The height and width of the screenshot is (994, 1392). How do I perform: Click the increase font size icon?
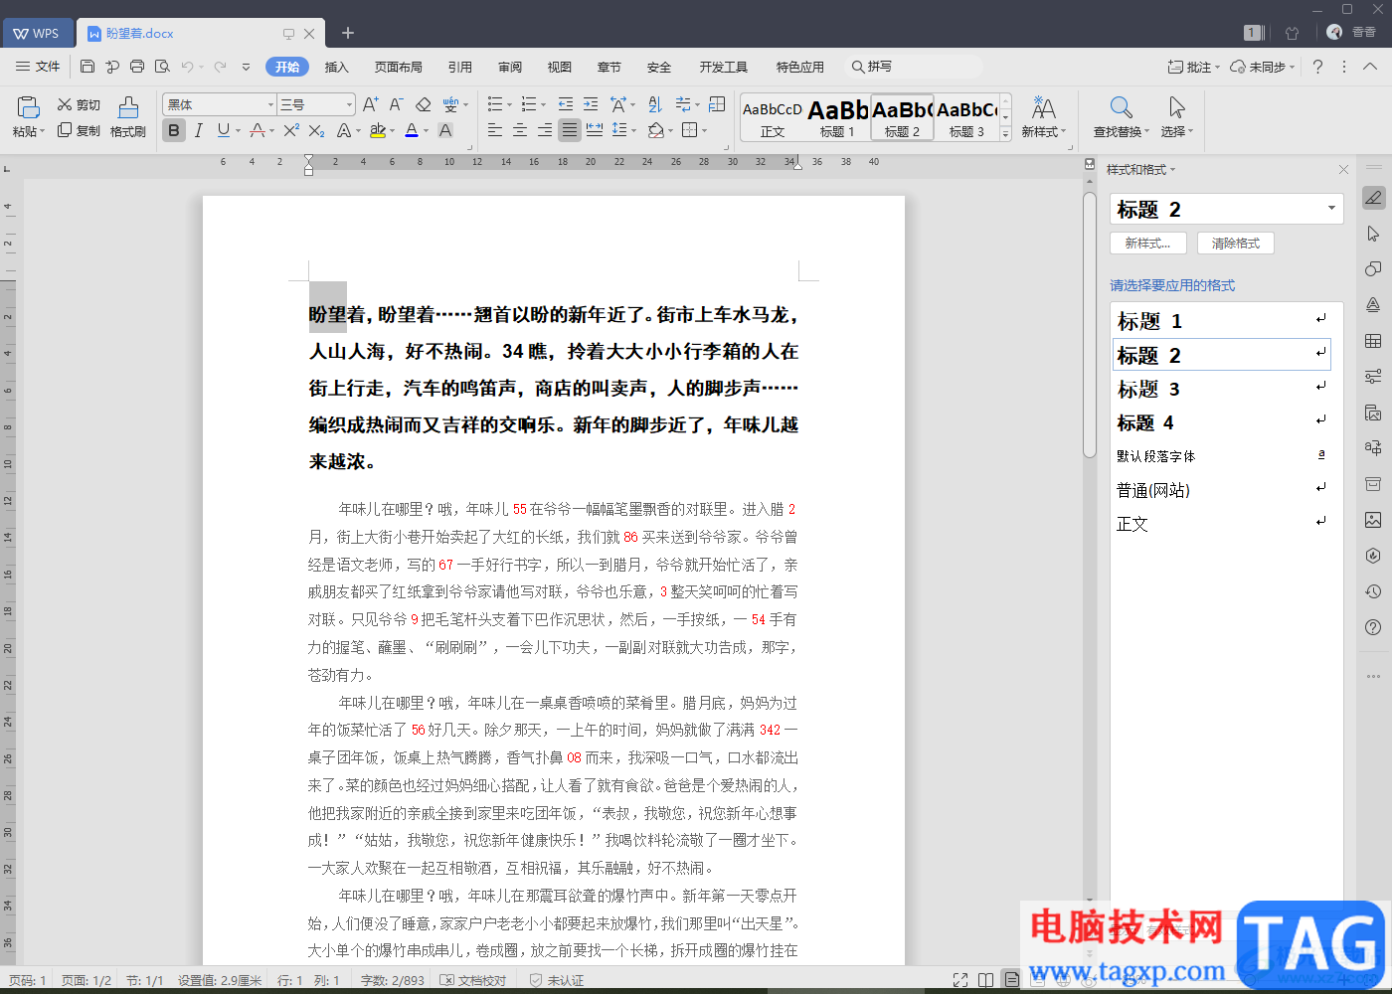point(370,104)
